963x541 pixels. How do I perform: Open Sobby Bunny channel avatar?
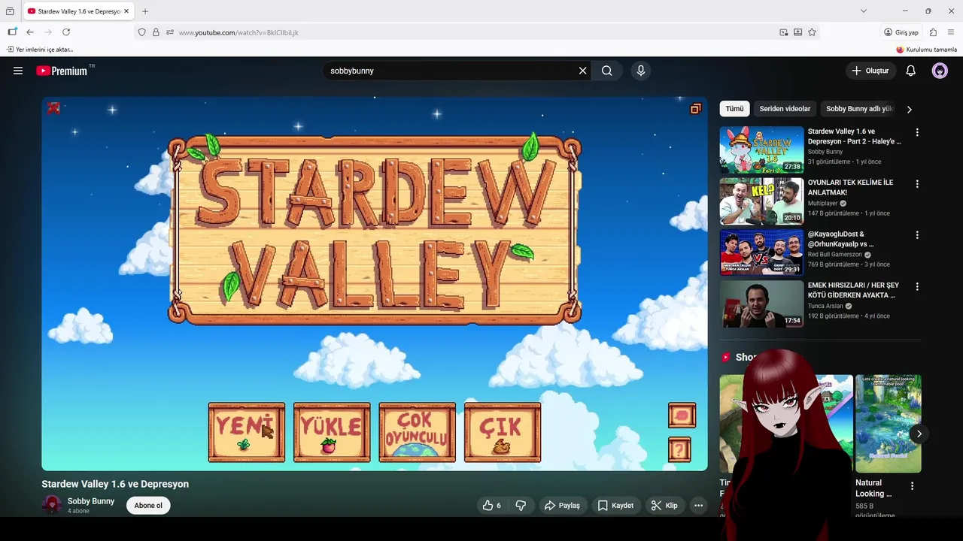click(52, 505)
